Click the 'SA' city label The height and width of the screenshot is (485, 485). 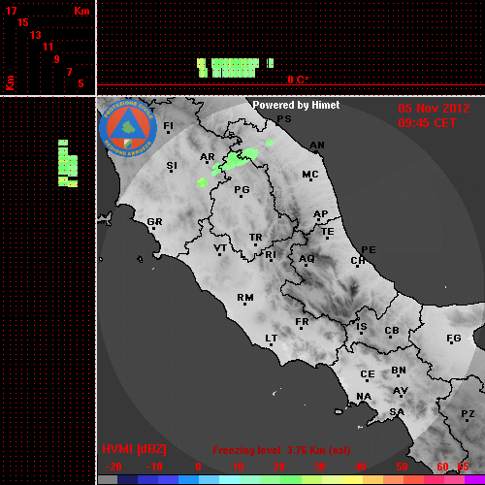tap(397, 412)
